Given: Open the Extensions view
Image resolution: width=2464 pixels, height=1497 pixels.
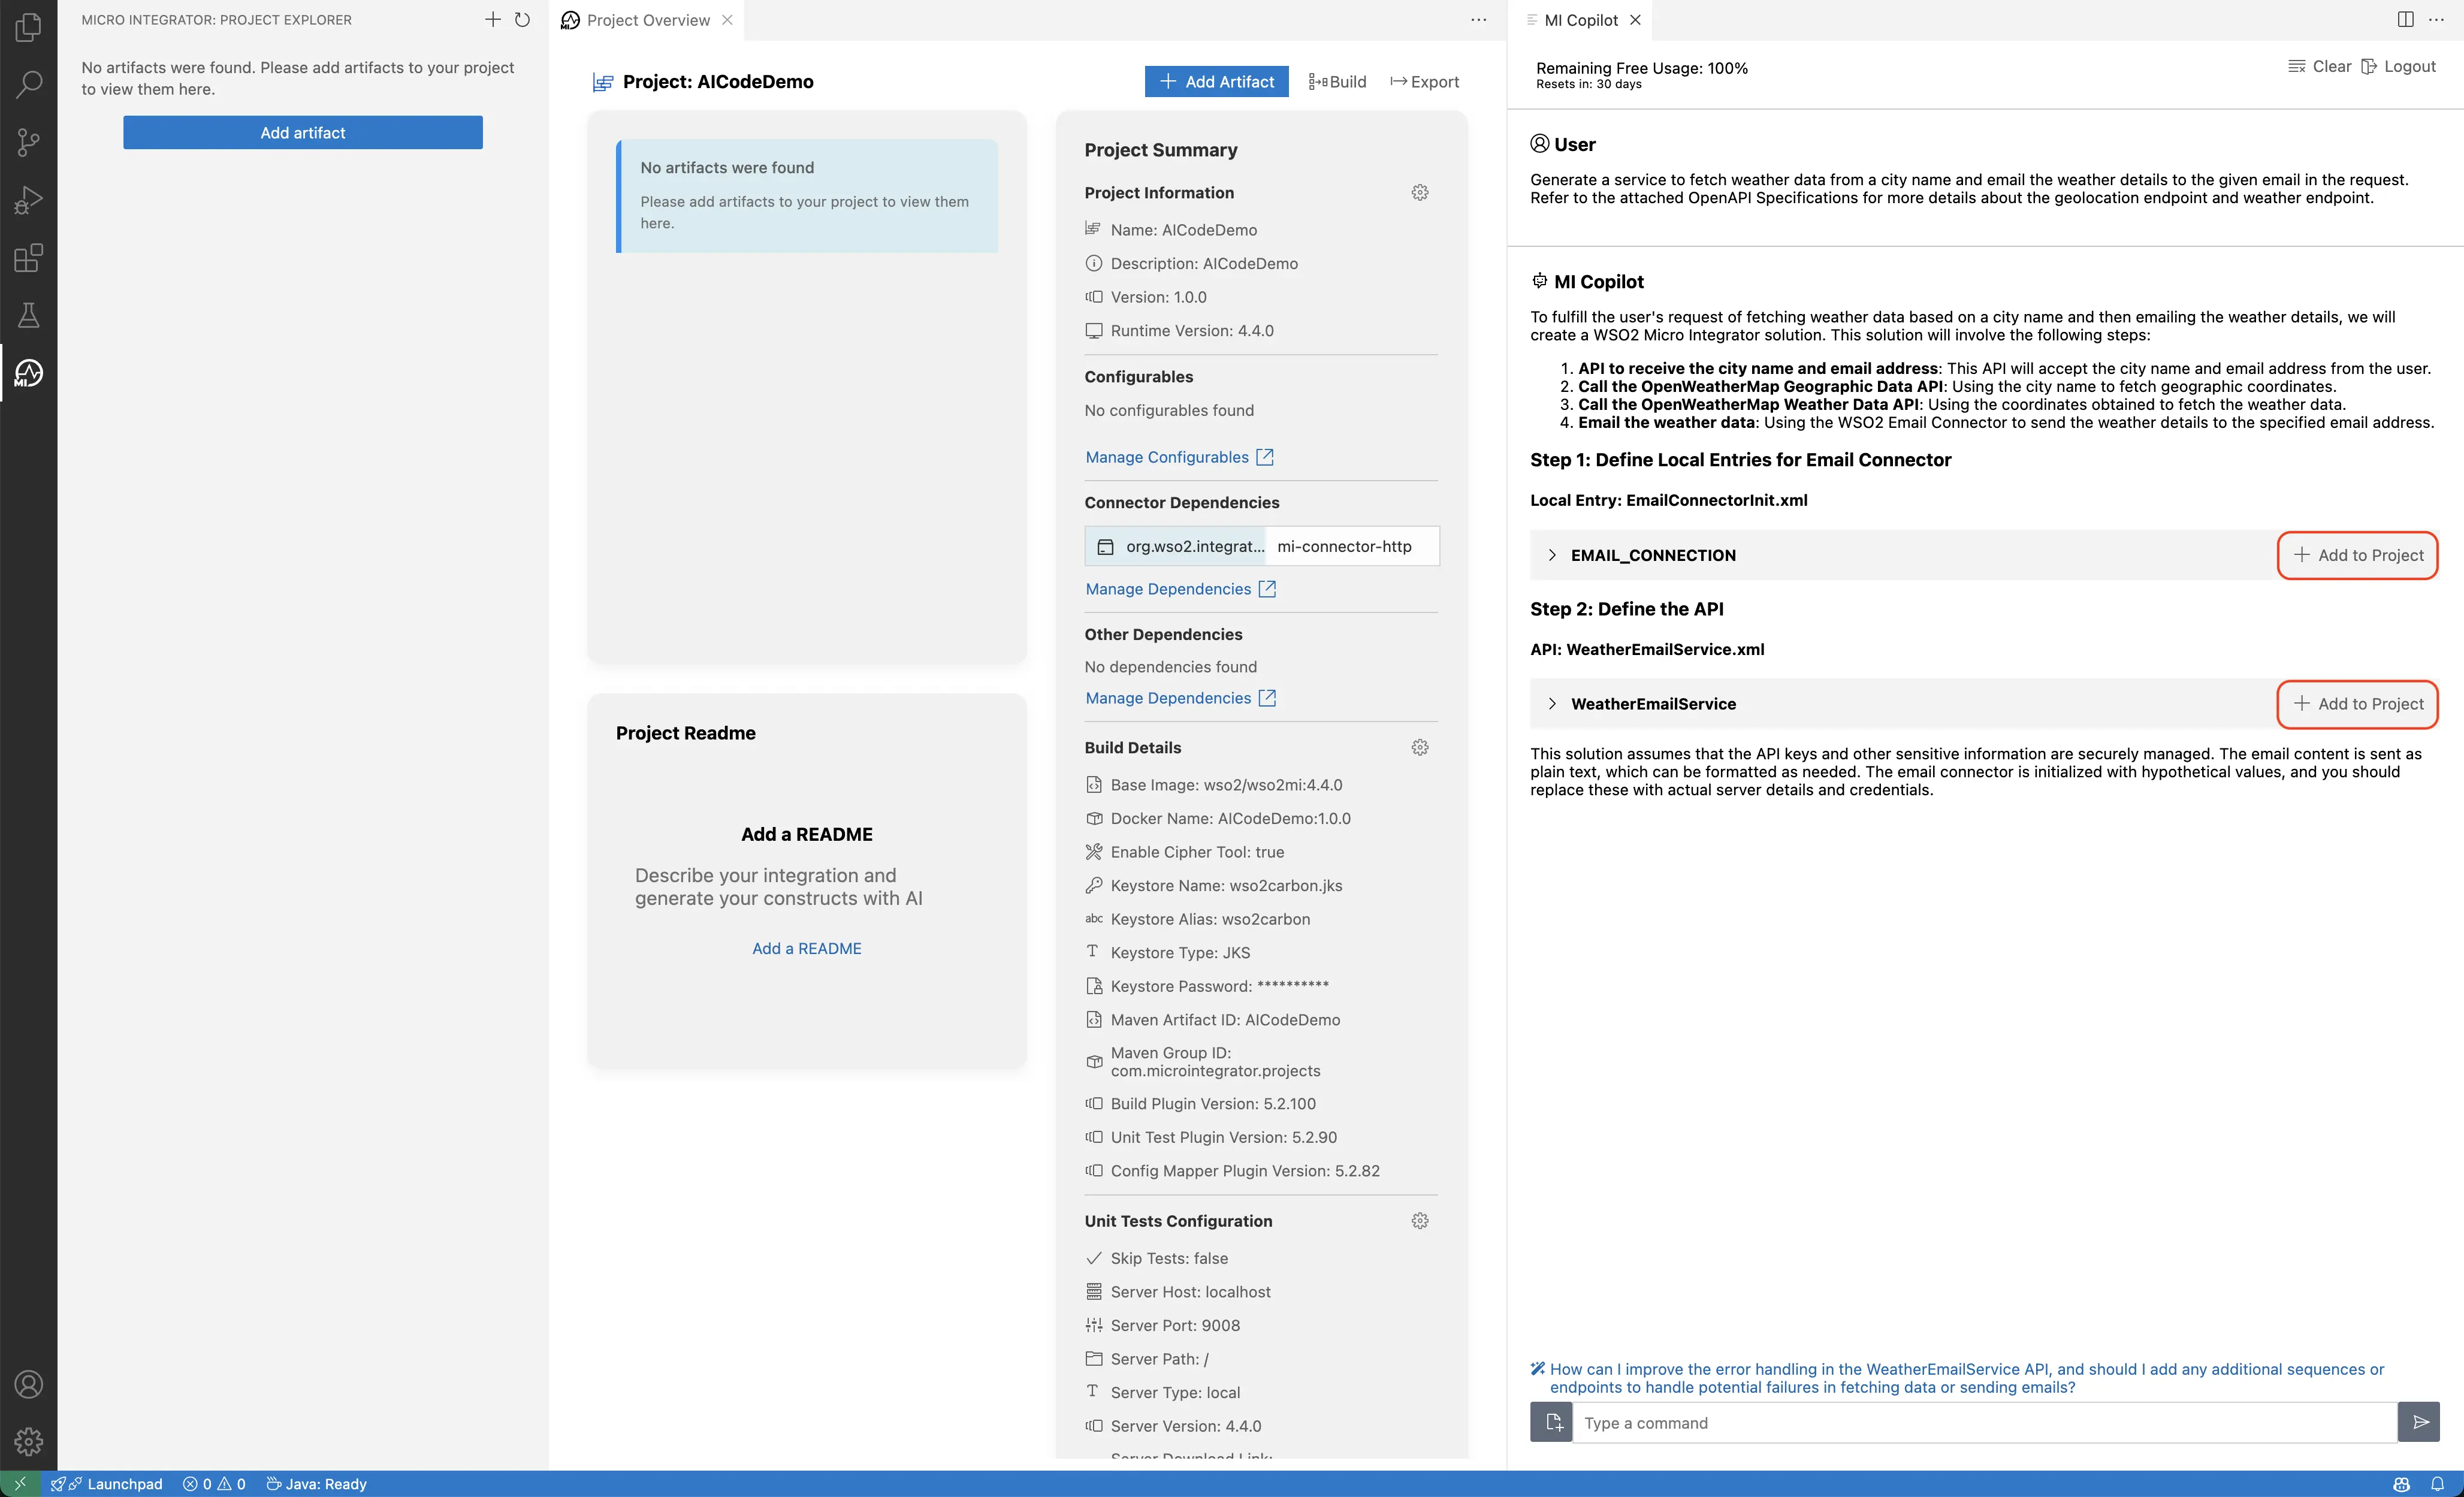Looking at the screenshot, I should (28, 258).
